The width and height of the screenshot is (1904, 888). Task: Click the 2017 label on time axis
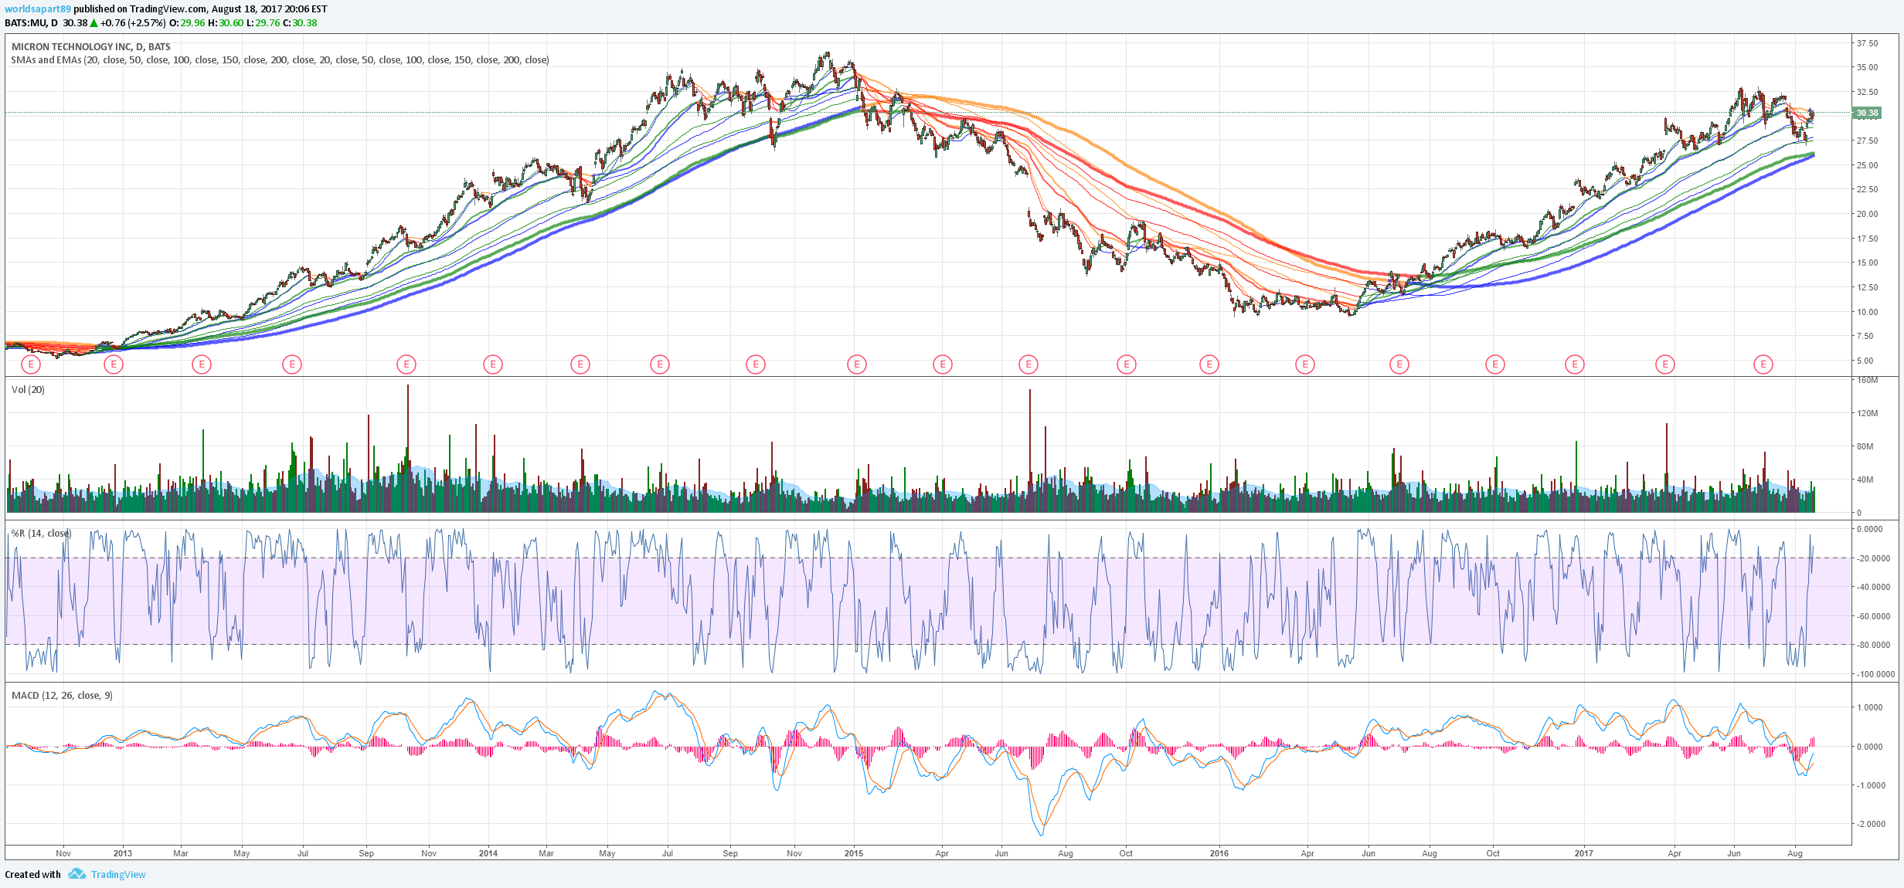coord(1583,853)
